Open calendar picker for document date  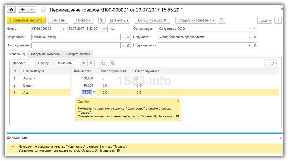(x=105, y=29)
